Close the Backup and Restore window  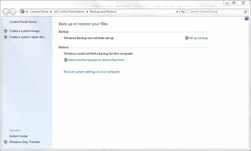[x=243, y=3]
